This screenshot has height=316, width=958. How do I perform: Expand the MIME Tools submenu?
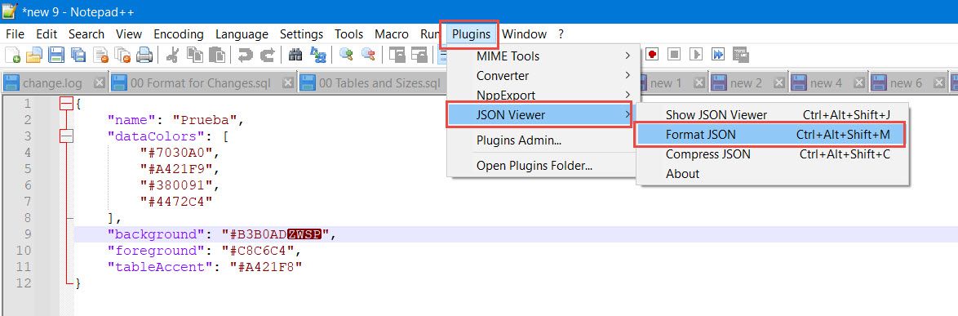[x=543, y=56]
